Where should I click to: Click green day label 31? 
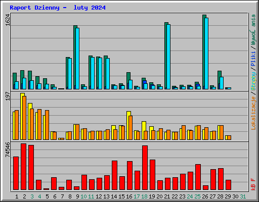pyautogui.click(x=243, y=196)
